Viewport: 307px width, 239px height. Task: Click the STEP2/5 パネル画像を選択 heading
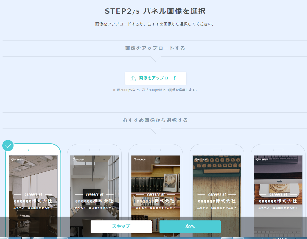[x=155, y=11]
